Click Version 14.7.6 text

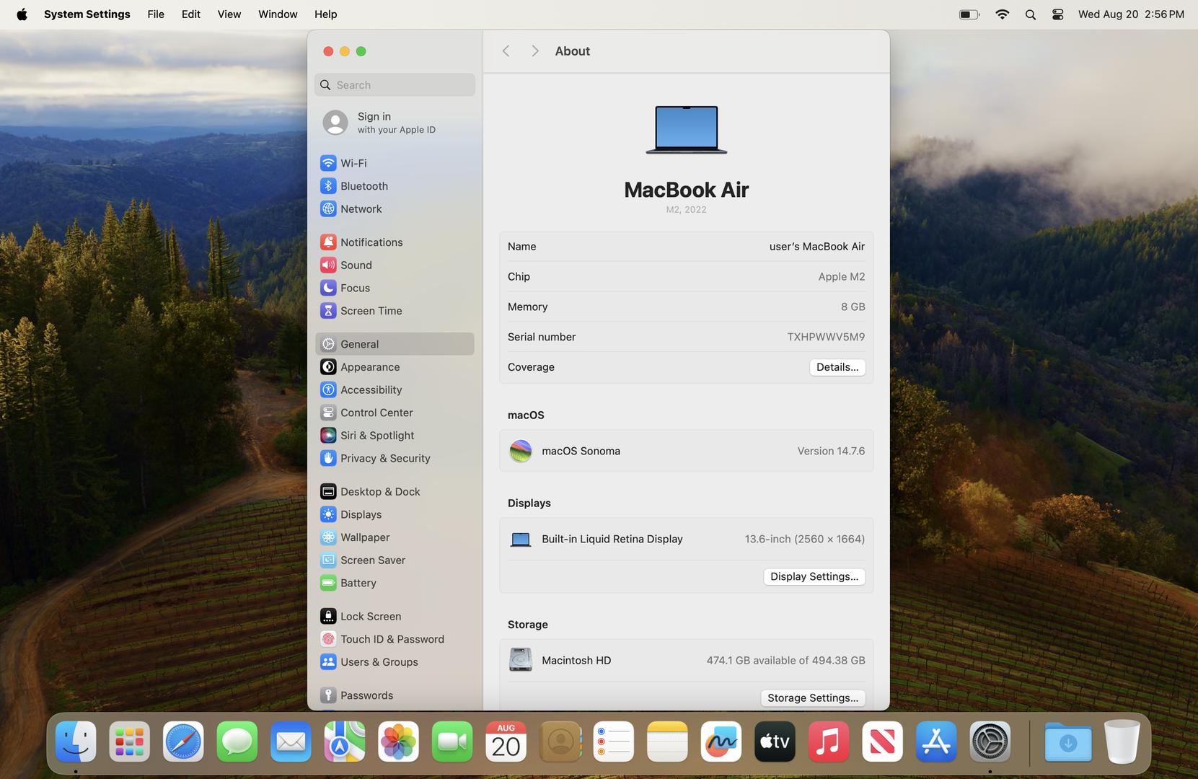(x=831, y=451)
